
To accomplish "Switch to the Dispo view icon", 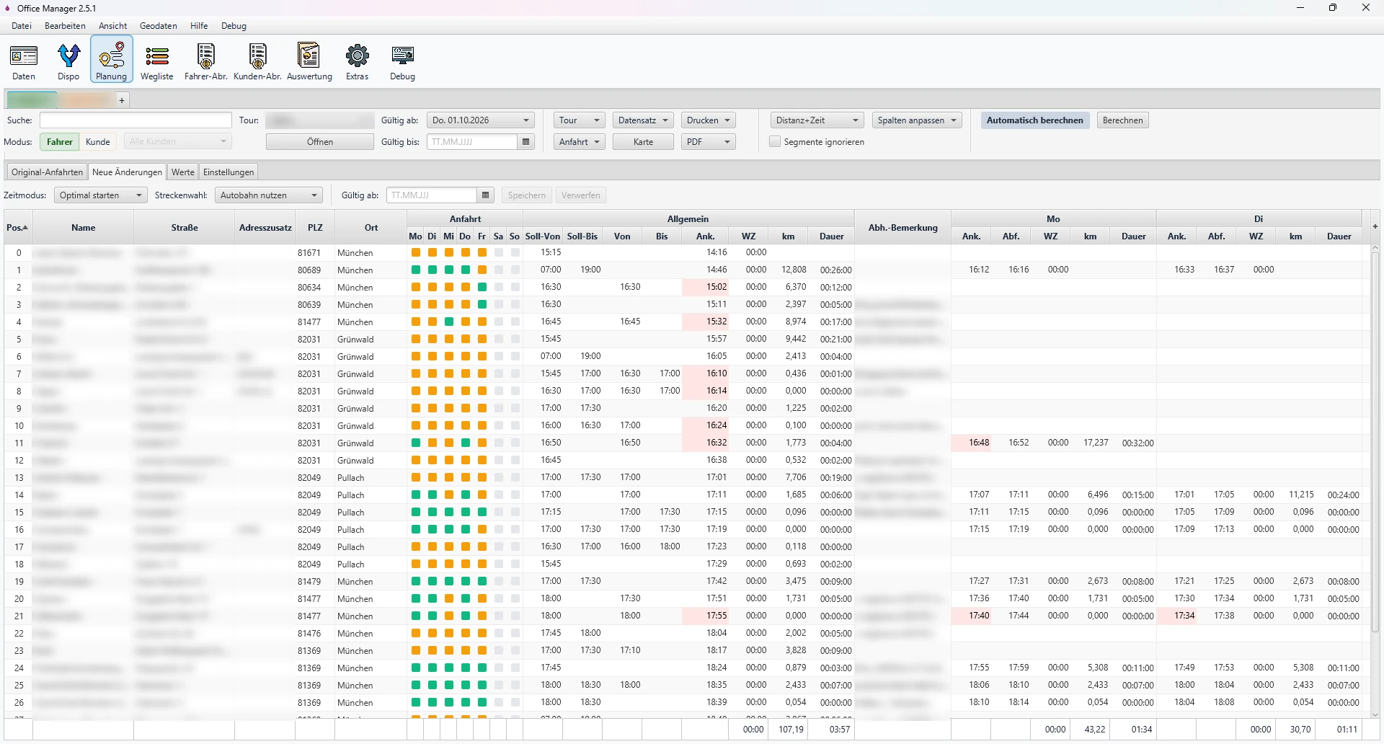I will [68, 61].
